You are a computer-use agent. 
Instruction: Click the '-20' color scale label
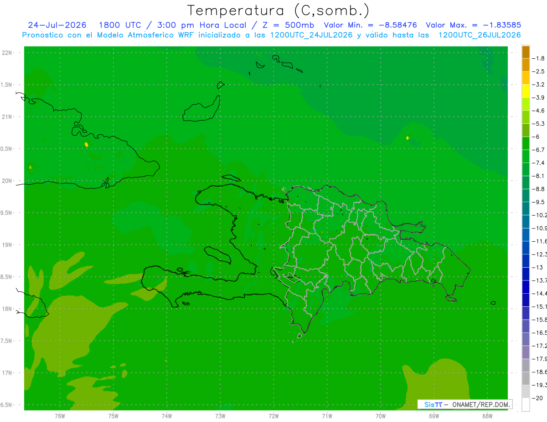537,398
